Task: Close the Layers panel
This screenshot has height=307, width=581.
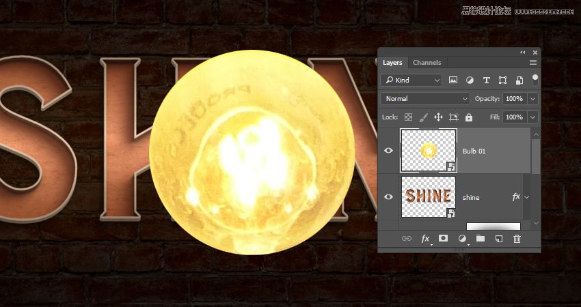Action: 535,53
